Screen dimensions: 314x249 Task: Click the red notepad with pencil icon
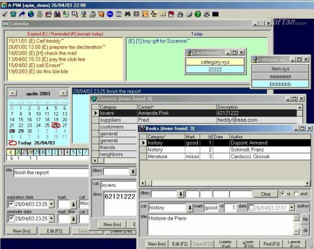tap(49, 14)
